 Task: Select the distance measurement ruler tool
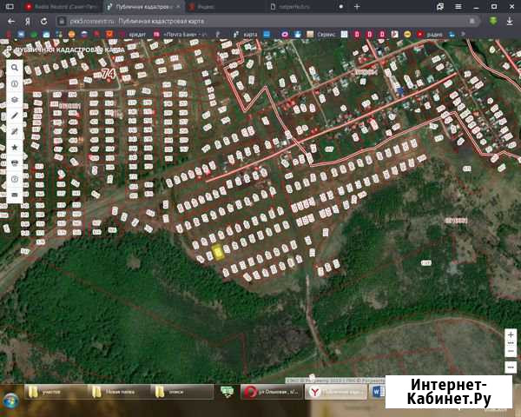15,116
